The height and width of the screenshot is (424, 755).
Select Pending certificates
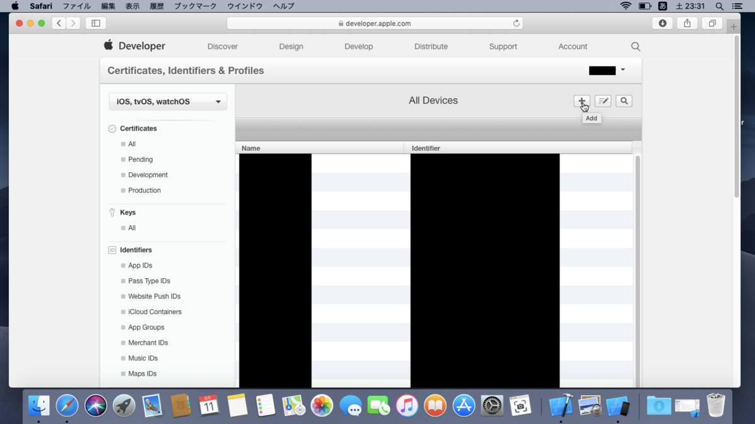coord(140,160)
